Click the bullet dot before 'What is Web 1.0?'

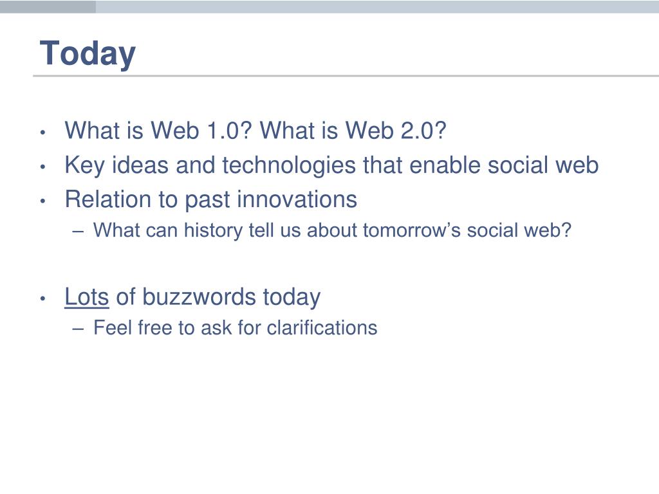[42, 133]
